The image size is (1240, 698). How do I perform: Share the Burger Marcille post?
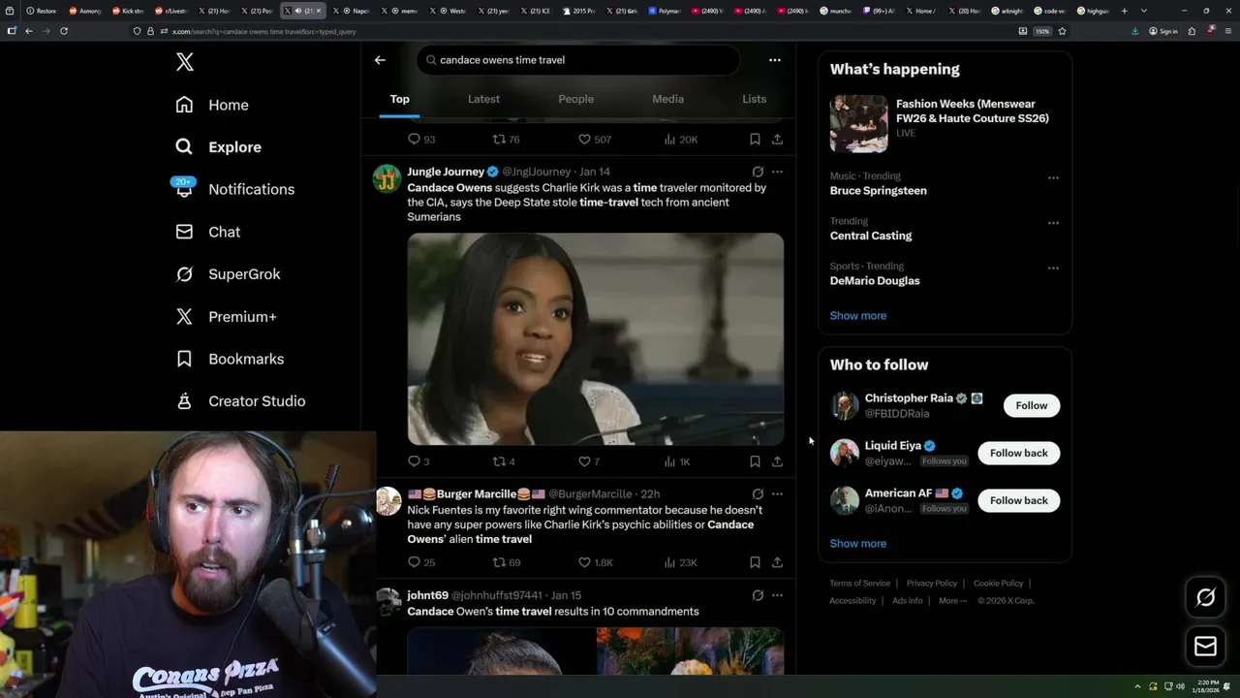pyautogui.click(x=777, y=562)
